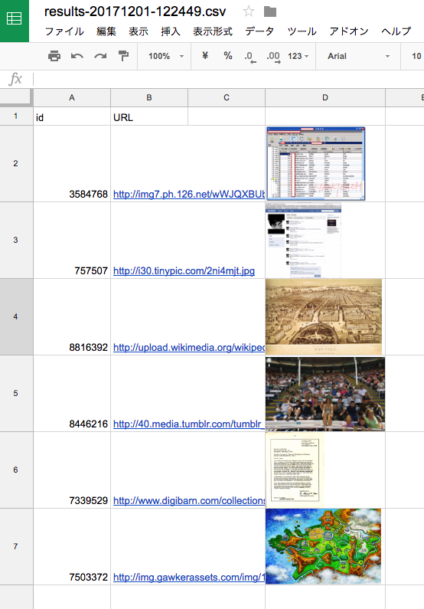Select cell with id 7503372
Image resolution: width=424 pixels, height=609 pixels.
[x=72, y=546]
